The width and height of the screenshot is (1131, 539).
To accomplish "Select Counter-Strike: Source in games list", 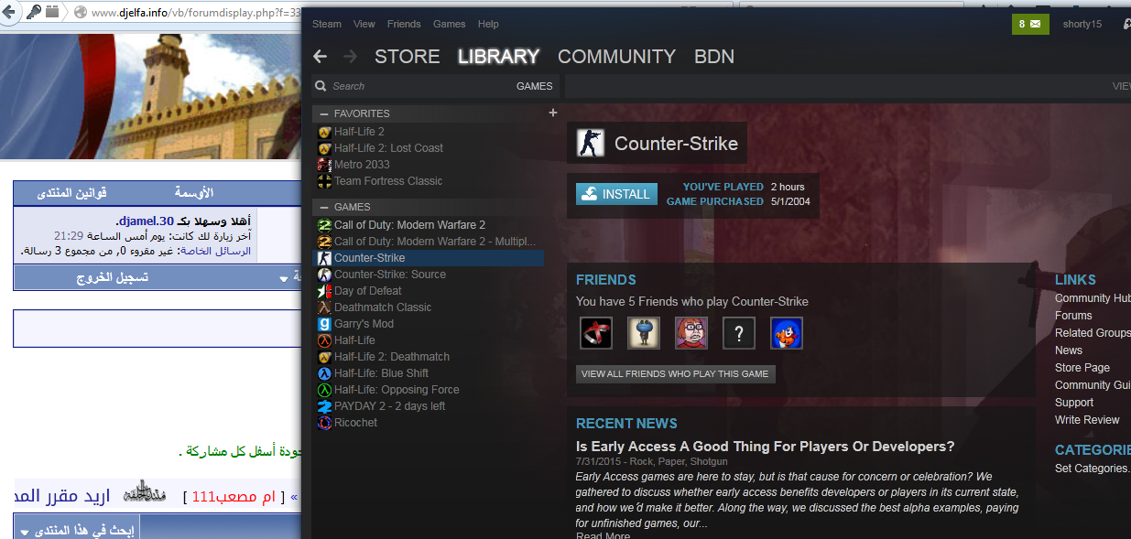I will pyautogui.click(x=390, y=275).
